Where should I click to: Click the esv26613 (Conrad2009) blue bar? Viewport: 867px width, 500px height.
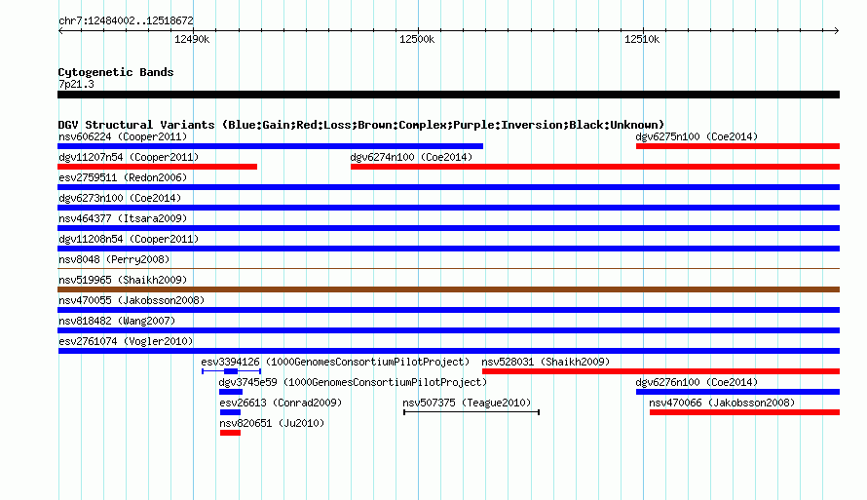pos(230,412)
